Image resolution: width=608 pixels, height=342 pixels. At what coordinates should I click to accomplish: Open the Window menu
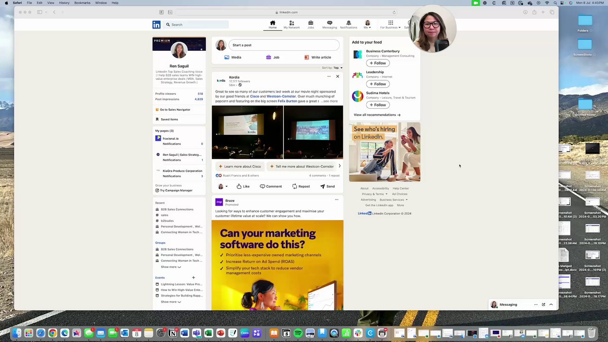click(101, 3)
